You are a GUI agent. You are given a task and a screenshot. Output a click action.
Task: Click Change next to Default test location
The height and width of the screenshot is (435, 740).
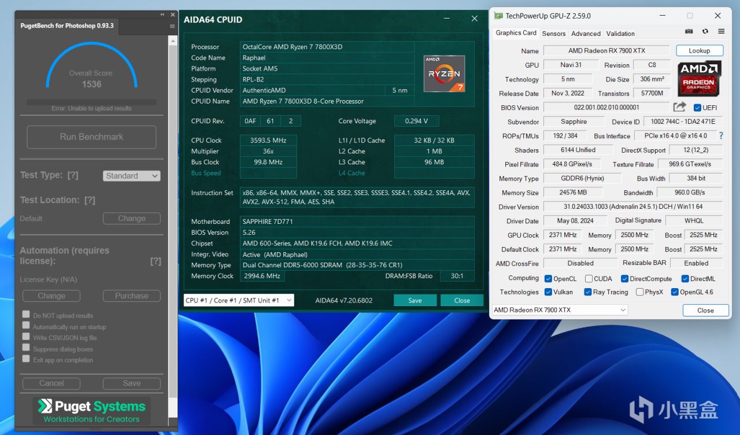[132, 219]
